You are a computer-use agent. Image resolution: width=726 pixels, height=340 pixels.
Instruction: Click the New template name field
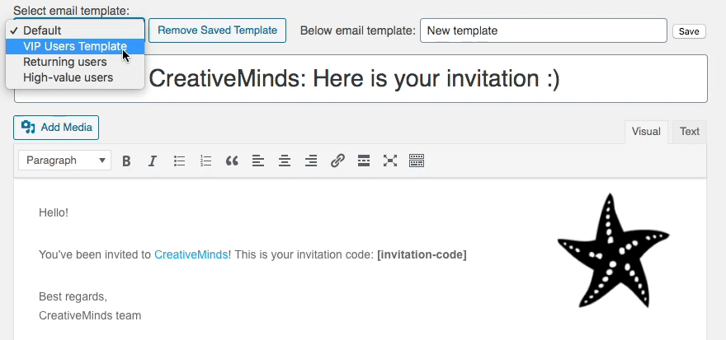click(543, 31)
